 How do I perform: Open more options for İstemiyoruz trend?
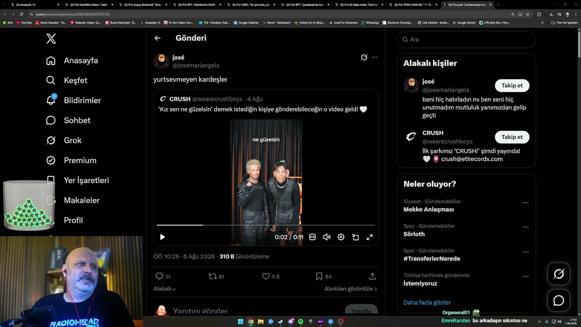coord(526,276)
